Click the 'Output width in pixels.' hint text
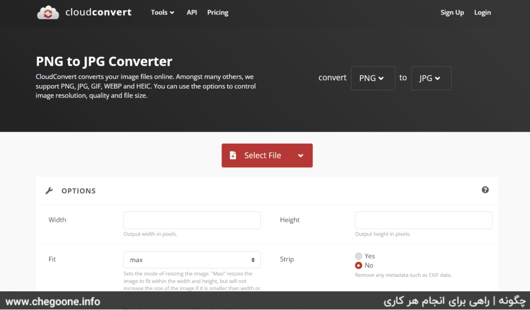This screenshot has height=310, width=530. point(151,234)
